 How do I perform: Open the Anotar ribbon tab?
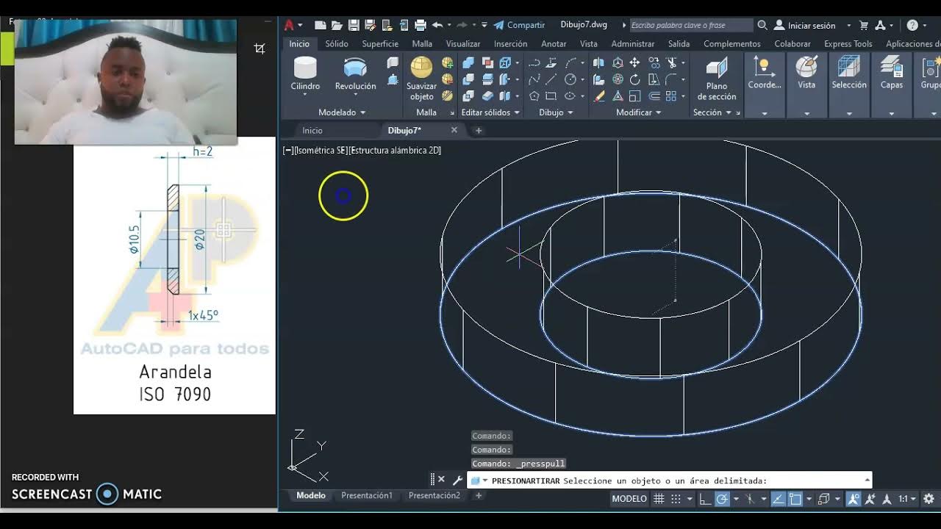(x=554, y=44)
